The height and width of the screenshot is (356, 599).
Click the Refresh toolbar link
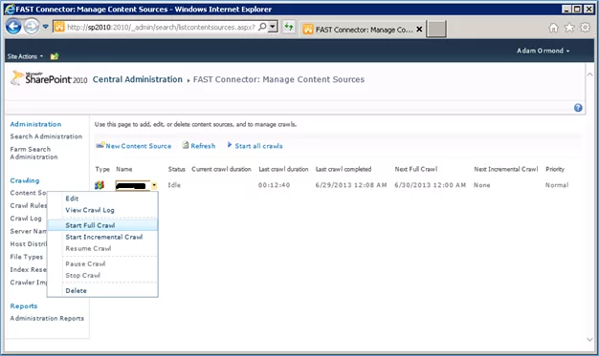point(203,146)
